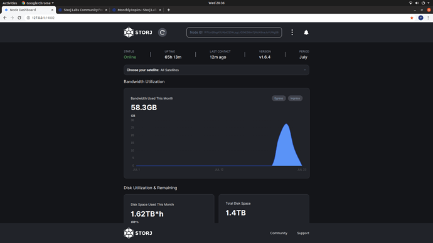This screenshot has height=243, width=433.
Task: Switch to the Monthly topics tab
Action: pyautogui.click(x=137, y=10)
